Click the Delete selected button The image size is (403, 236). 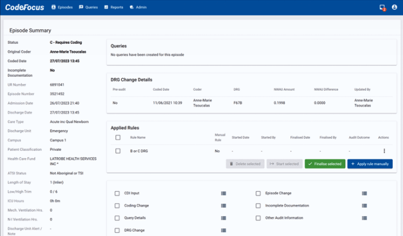click(245, 164)
